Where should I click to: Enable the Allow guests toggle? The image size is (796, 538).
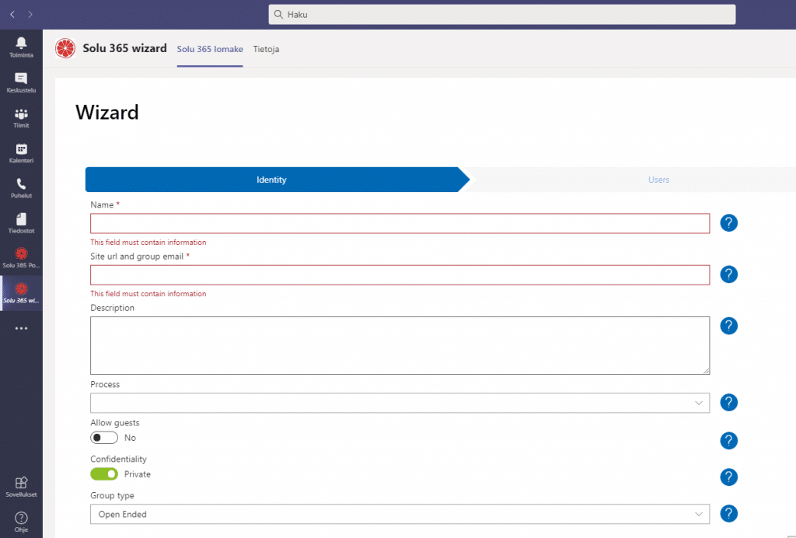pos(104,438)
